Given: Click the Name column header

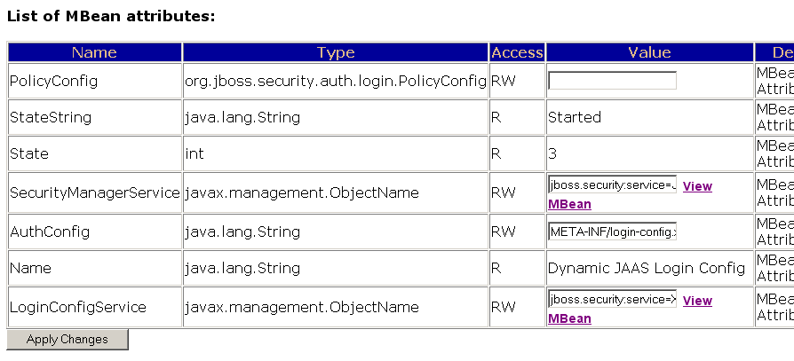Looking at the screenshot, I should [94, 52].
